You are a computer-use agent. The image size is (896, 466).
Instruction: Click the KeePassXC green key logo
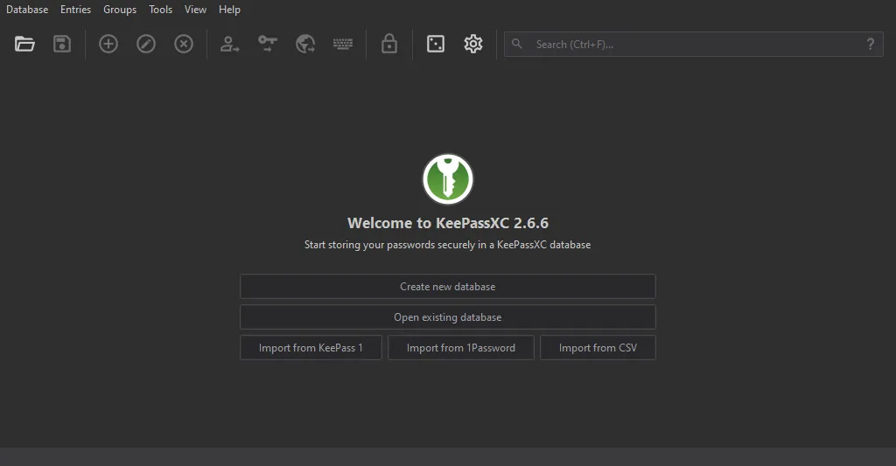[x=448, y=178]
